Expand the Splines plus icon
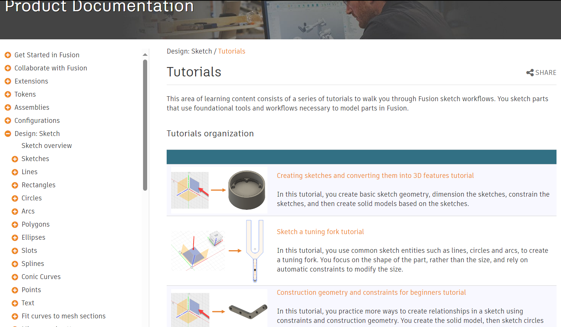 click(x=15, y=264)
